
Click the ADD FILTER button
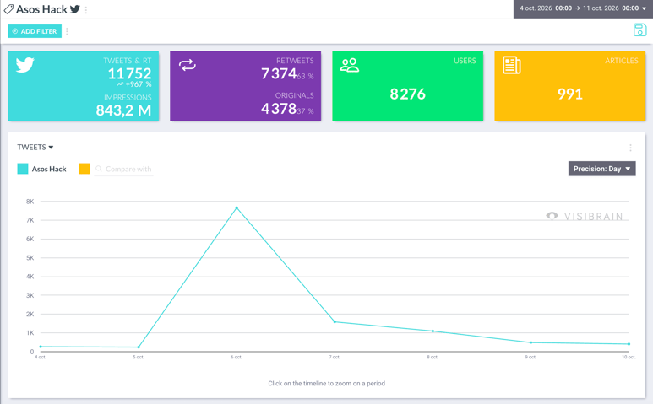[x=35, y=31]
